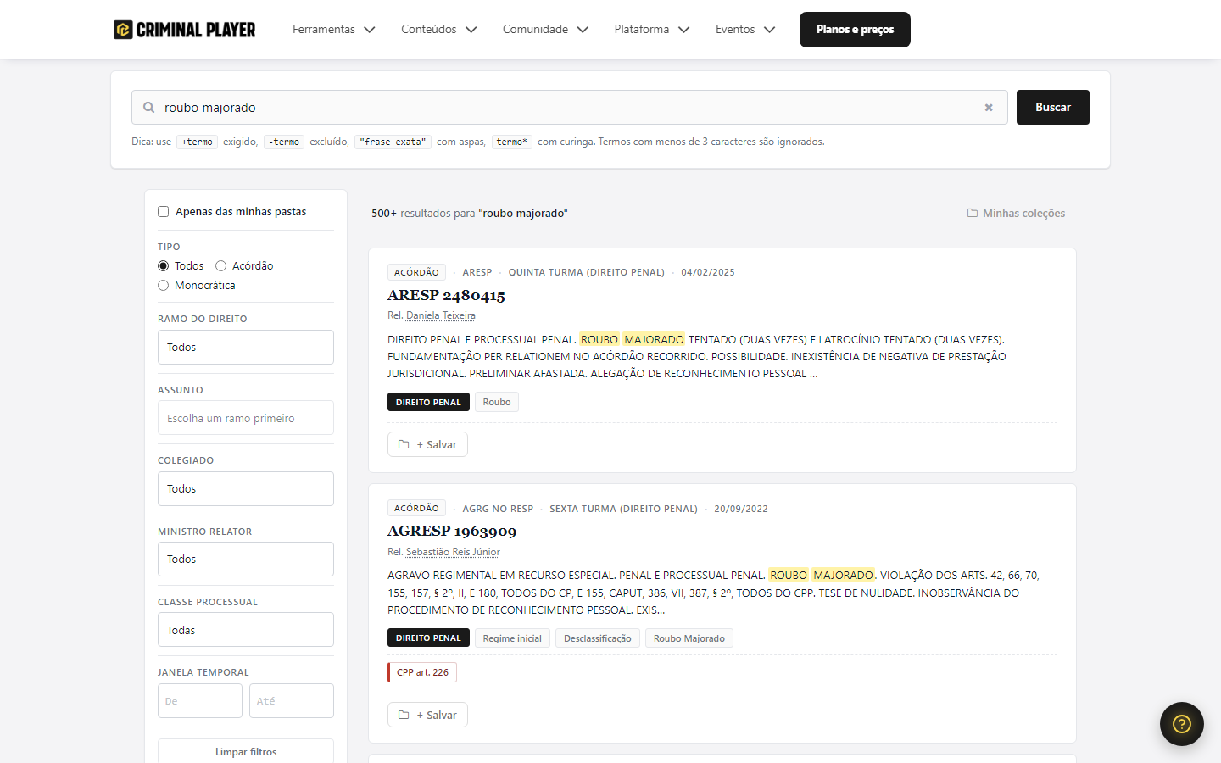The width and height of the screenshot is (1221, 763).
Task: Click DIREITO PENAL badge on AGRESP 1963909
Action: [428, 638]
